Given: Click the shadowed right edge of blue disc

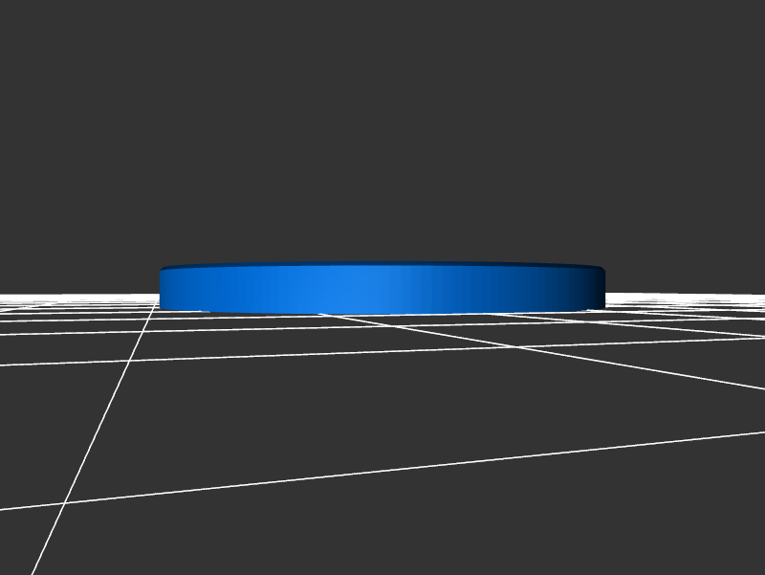Looking at the screenshot, I should tap(598, 289).
